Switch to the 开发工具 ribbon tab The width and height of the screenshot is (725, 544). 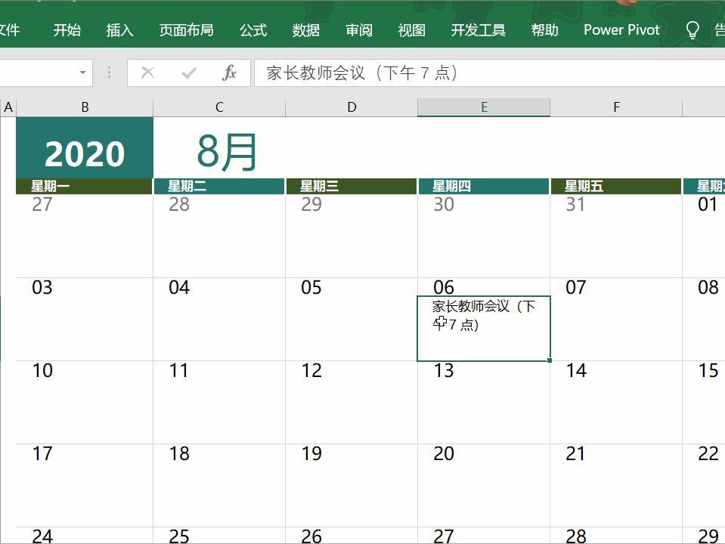coord(477,29)
